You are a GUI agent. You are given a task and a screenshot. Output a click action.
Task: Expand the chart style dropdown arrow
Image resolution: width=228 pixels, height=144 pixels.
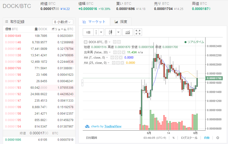click(118, 32)
